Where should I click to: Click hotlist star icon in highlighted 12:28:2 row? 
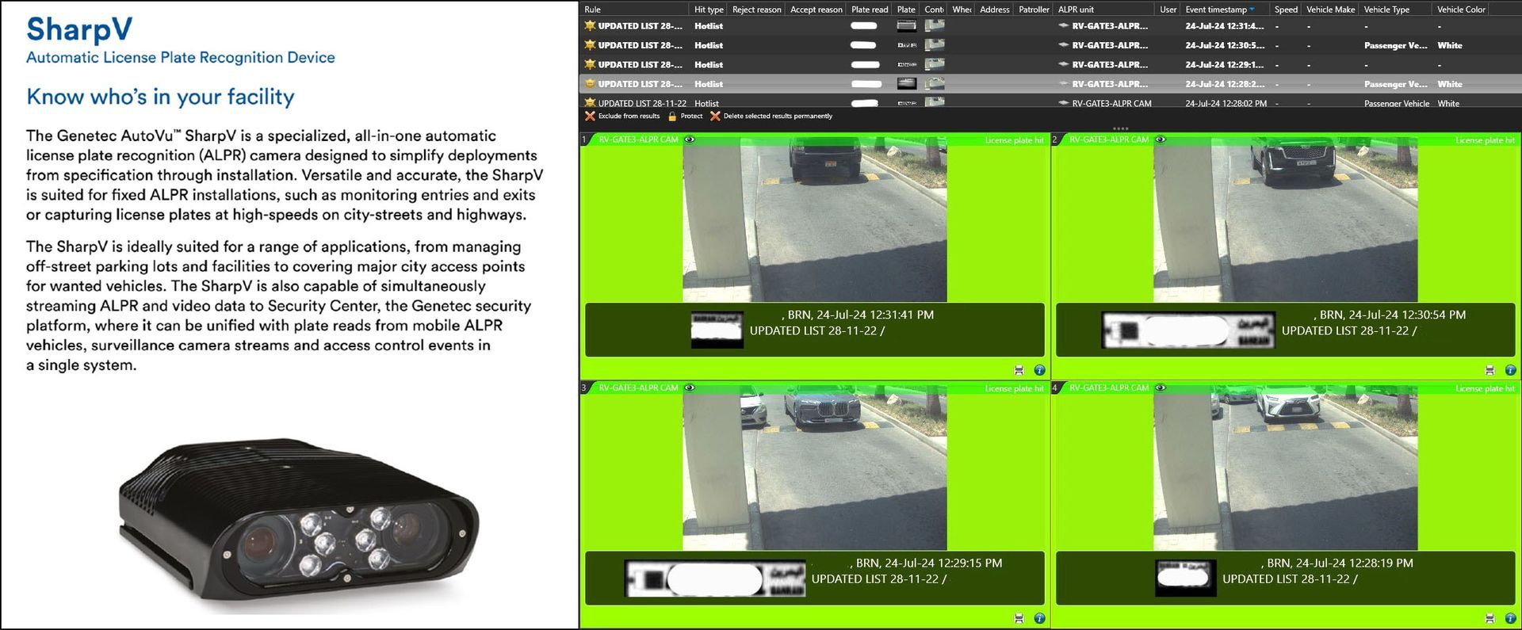590,83
